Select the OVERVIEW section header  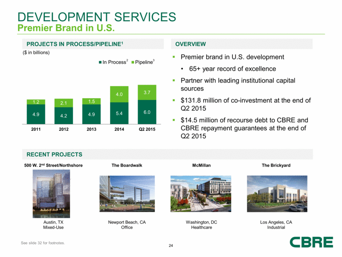(191, 44)
